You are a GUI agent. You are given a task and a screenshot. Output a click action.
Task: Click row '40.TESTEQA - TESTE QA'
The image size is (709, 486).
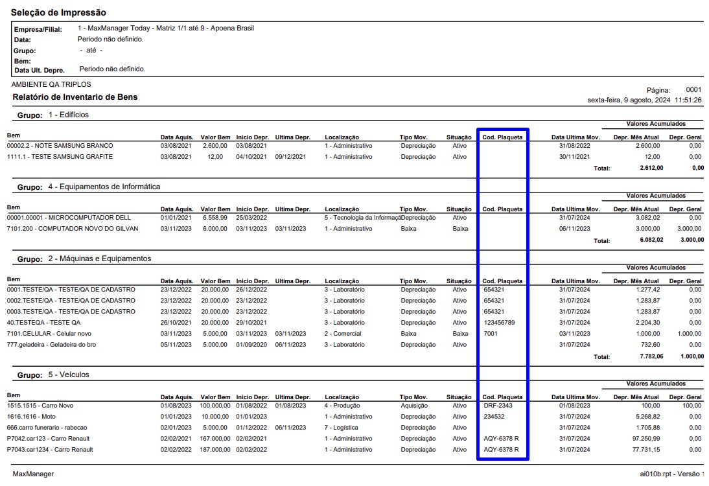tap(354, 322)
